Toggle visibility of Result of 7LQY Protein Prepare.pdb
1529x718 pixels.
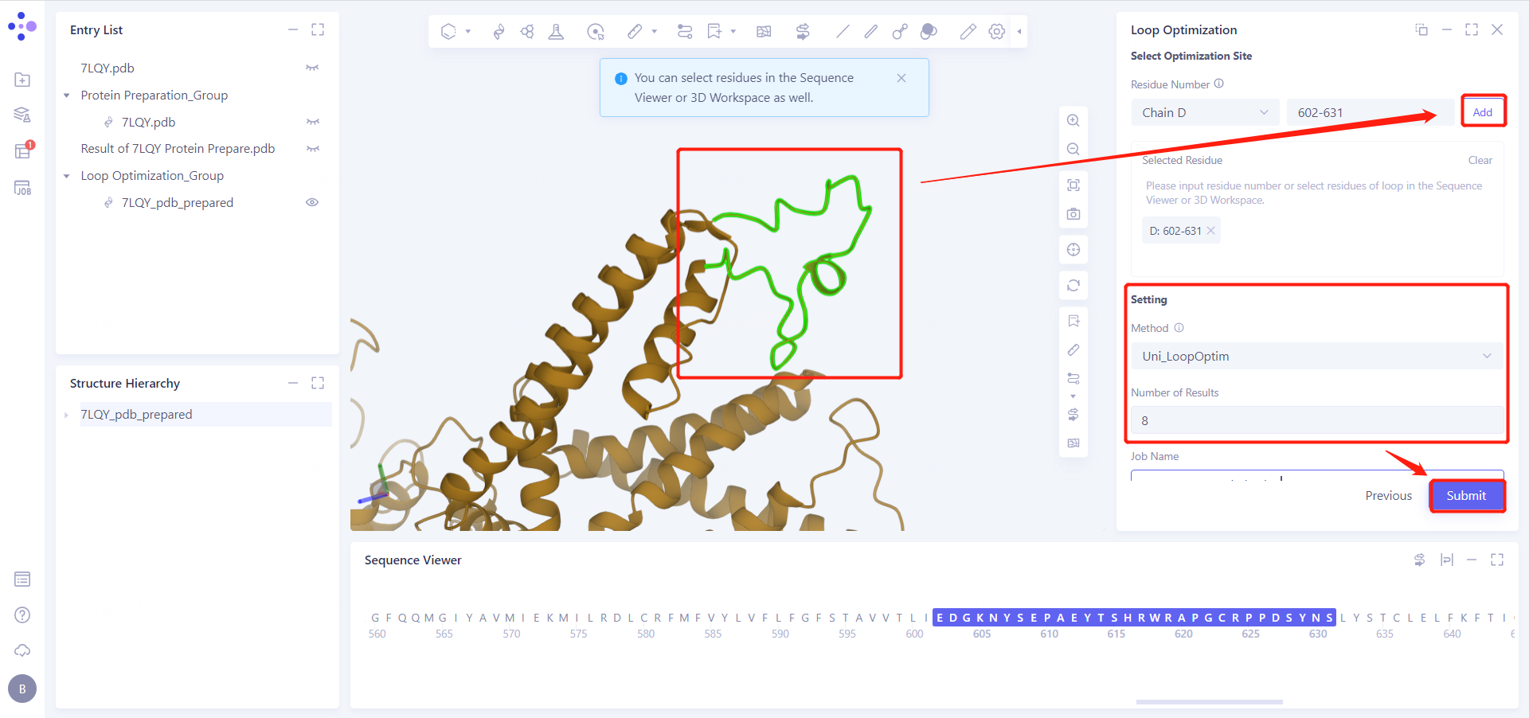coord(312,148)
